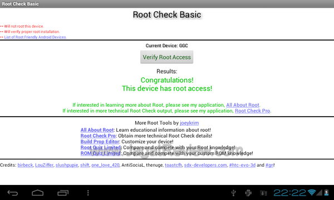Open the shift credit link

click(85, 165)
